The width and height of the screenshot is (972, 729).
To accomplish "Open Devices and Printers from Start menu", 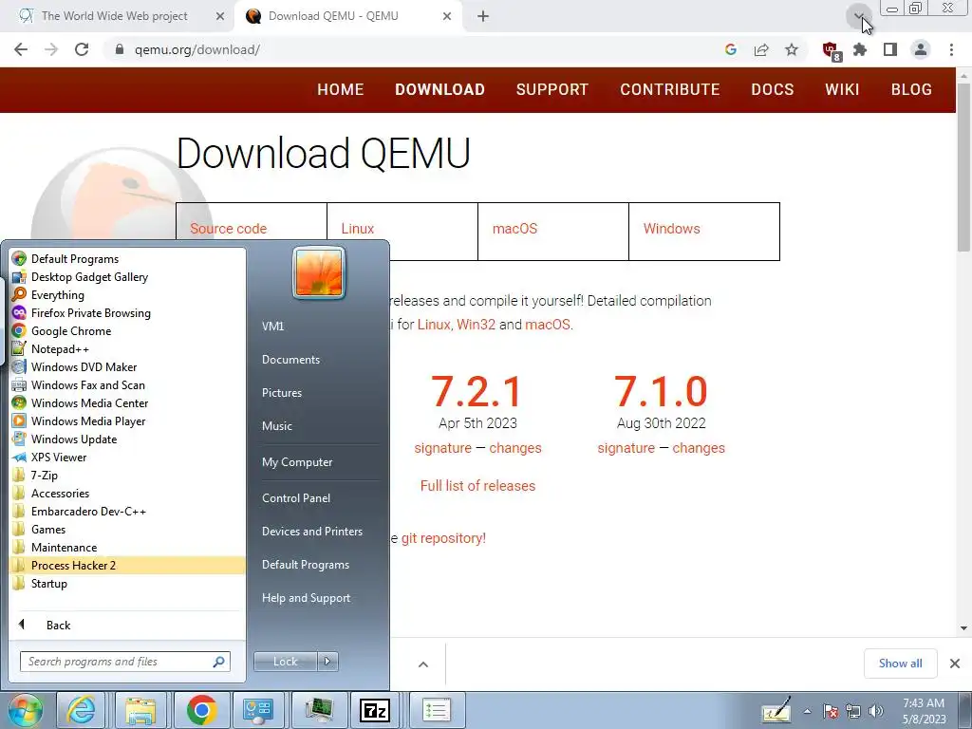I will click(x=311, y=532).
